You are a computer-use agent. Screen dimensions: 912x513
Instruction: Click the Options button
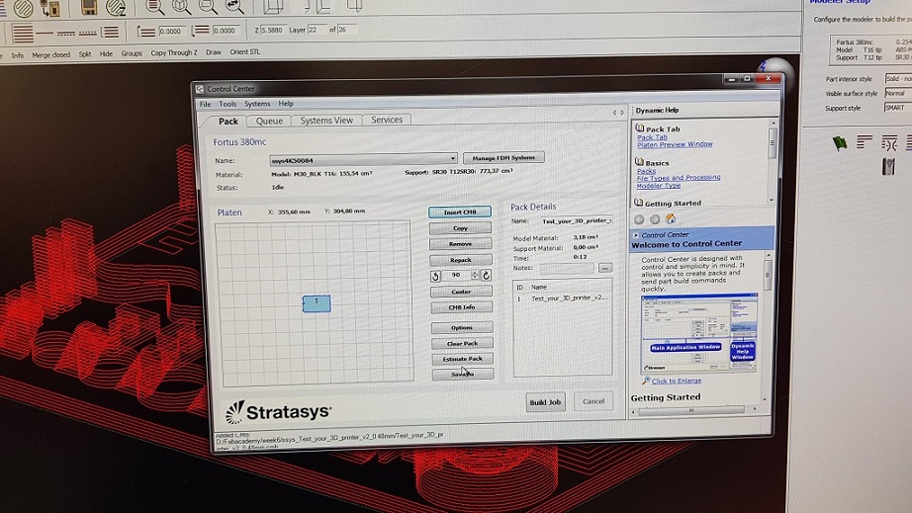point(462,328)
